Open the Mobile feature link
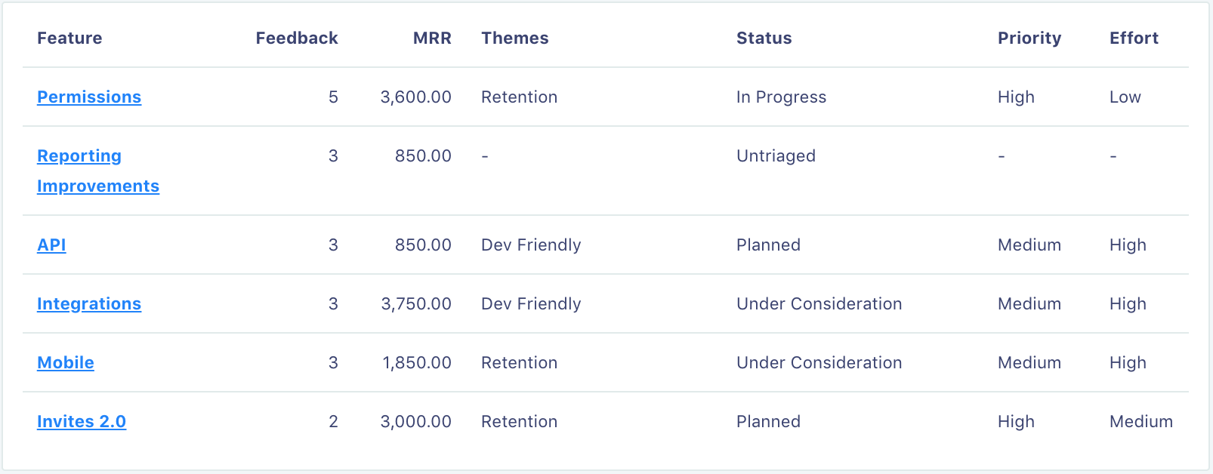The image size is (1213, 474). (x=66, y=362)
